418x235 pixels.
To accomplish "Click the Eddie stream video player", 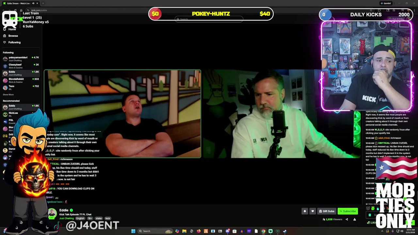I will point(202,114).
